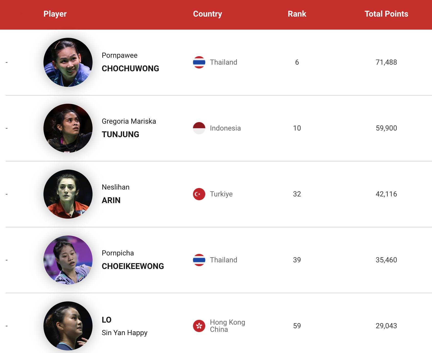Open the CHOEIKEEWONG player name link
The height and width of the screenshot is (353, 432).
[x=133, y=266]
